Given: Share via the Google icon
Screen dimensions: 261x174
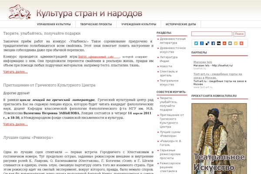Looking at the screenshot, I should click(x=202, y=43).
